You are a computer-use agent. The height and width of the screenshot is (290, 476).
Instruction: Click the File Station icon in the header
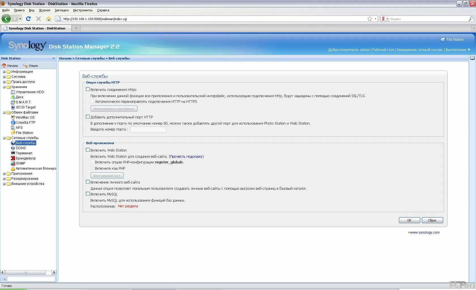443,40
